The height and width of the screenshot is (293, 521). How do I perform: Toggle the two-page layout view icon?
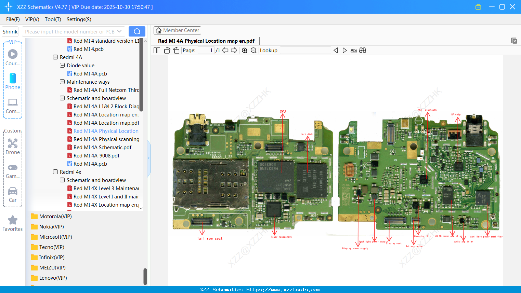coord(157,51)
